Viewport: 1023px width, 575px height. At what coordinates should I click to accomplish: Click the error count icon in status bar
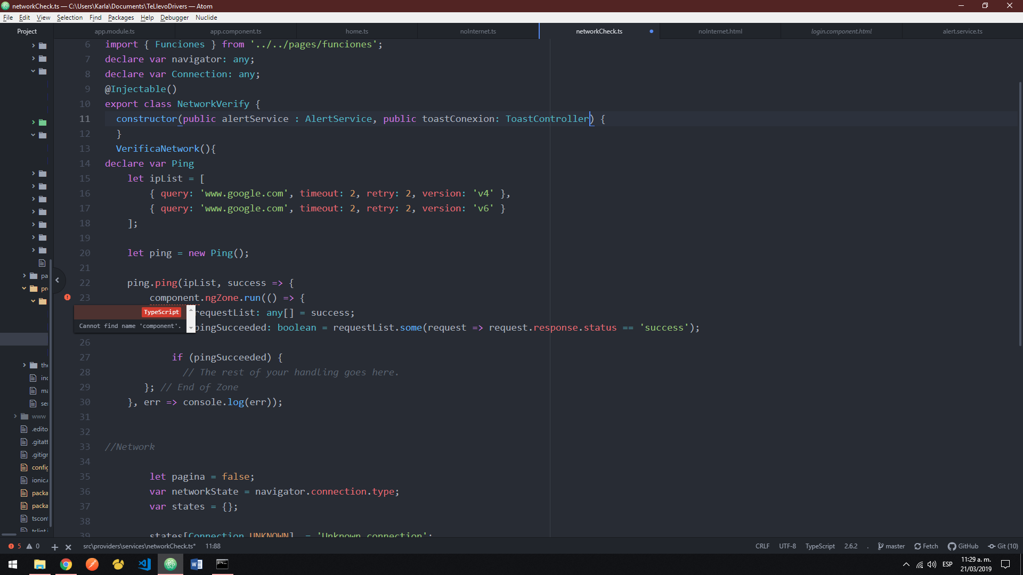(x=12, y=546)
